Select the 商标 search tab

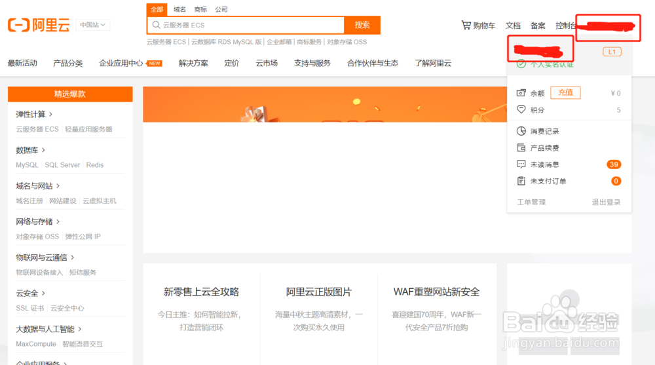(x=200, y=9)
